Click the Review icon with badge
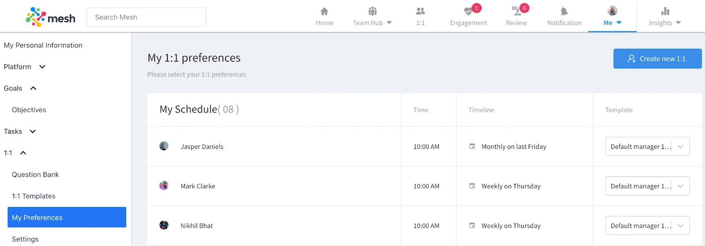The image size is (705, 246). 516,11
